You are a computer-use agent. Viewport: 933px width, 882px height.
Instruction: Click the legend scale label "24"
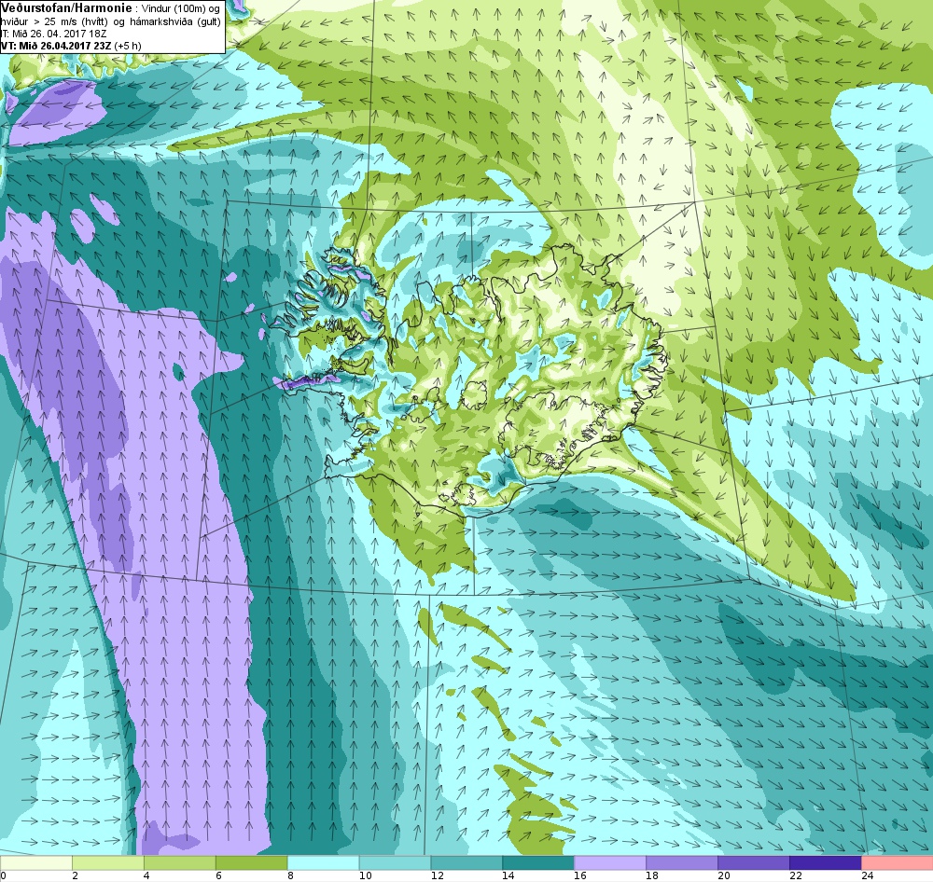867,875
